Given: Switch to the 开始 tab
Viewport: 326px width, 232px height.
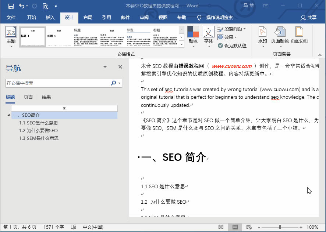Looking at the screenshot, I should pos(31,17).
